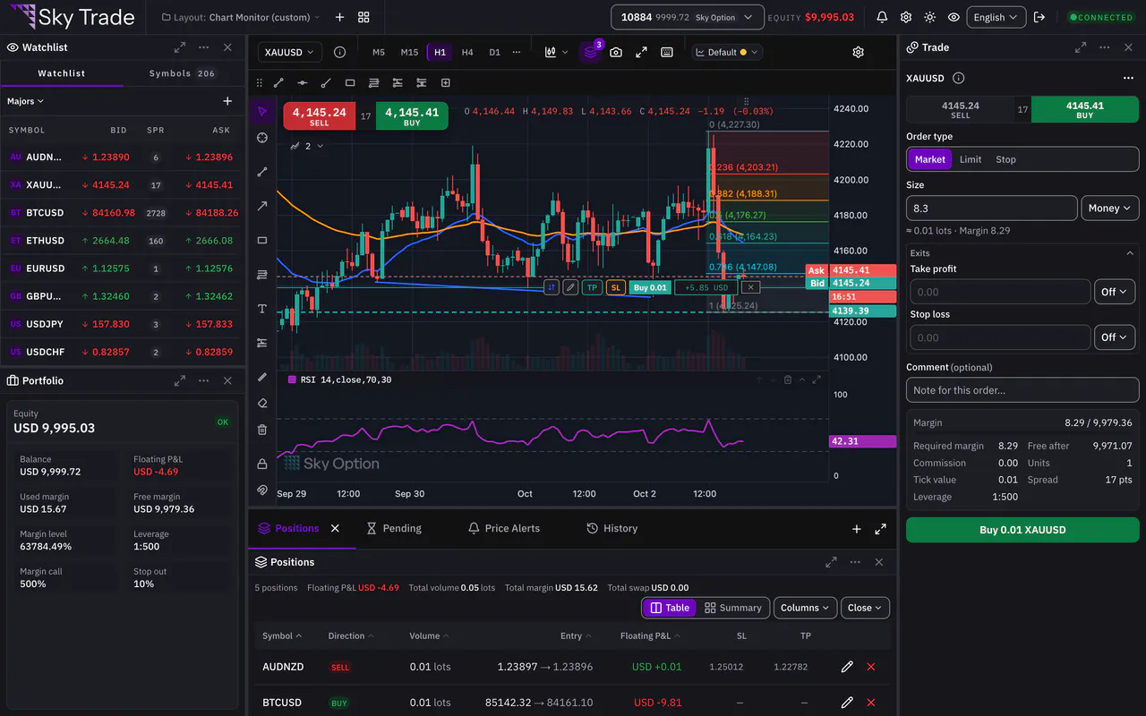The width and height of the screenshot is (1146, 716).
Task: Open the Money size unit dropdown
Action: (1110, 209)
